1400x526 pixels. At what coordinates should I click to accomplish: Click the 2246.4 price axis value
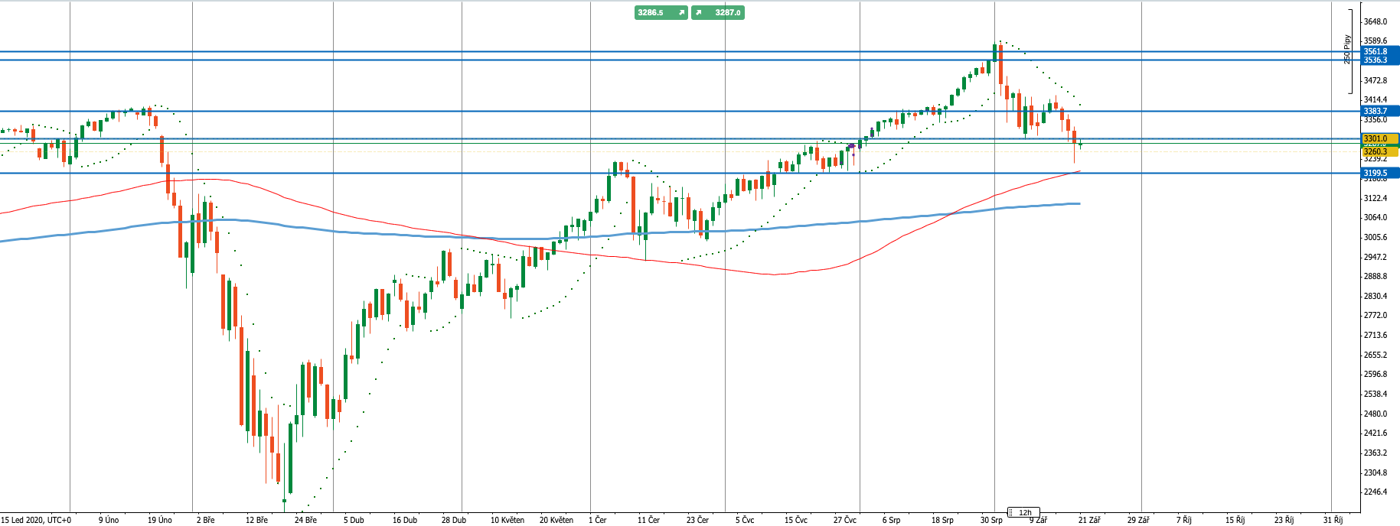(x=1376, y=492)
